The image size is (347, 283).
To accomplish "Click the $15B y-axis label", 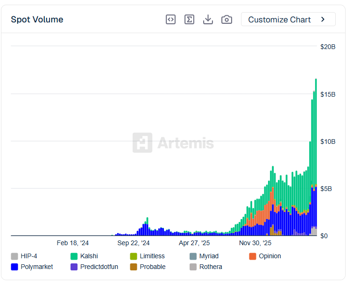I will pos(328,94).
